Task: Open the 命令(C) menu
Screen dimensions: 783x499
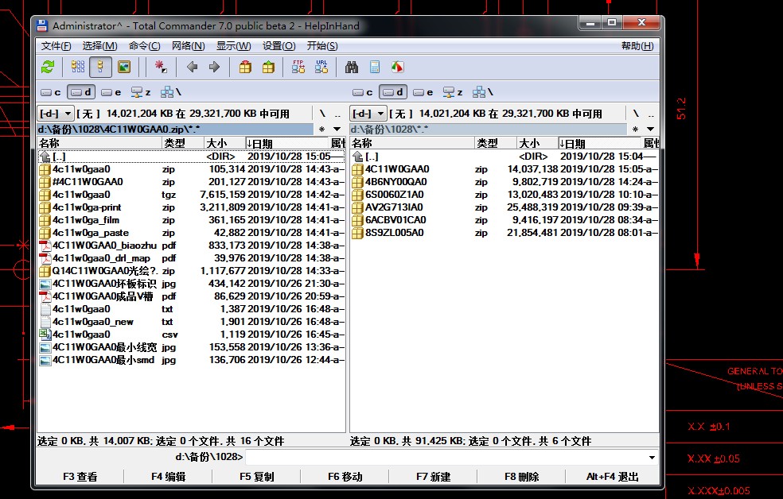Action: (x=144, y=46)
